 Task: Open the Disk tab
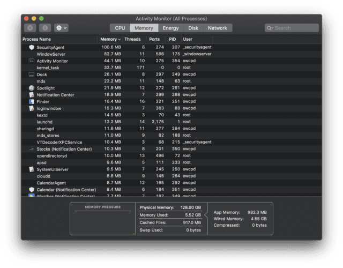click(x=193, y=28)
